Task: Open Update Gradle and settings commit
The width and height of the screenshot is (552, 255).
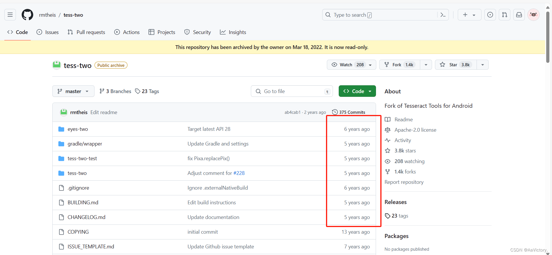Action: click(x=218, y=144)
